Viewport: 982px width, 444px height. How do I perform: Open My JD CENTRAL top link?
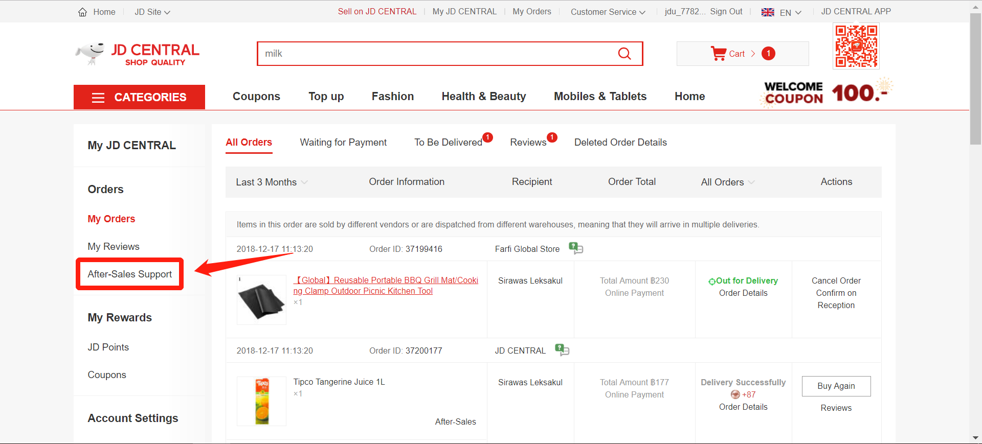pos(464,12)
